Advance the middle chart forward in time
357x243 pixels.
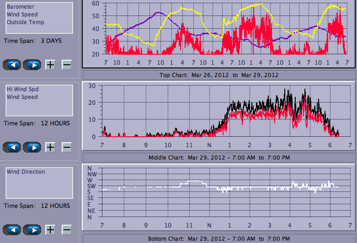pyautogui.click(x=32, y=147)
